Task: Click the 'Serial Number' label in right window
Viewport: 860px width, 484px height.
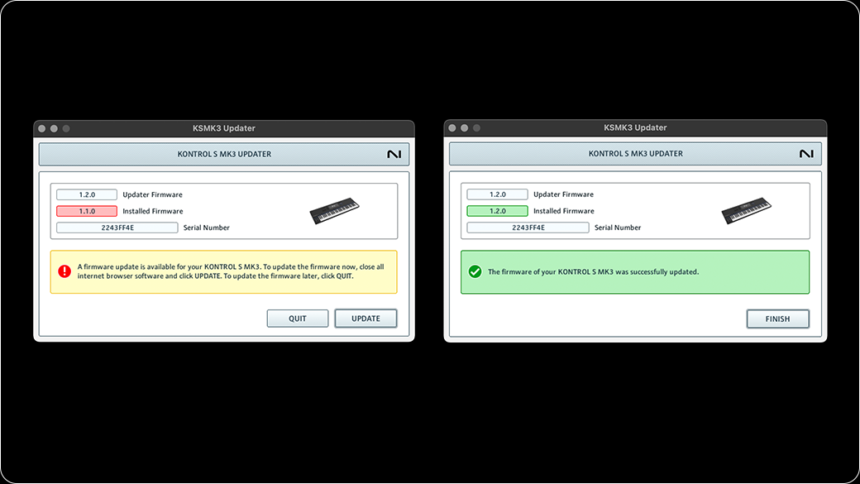Action: point(618,228)
